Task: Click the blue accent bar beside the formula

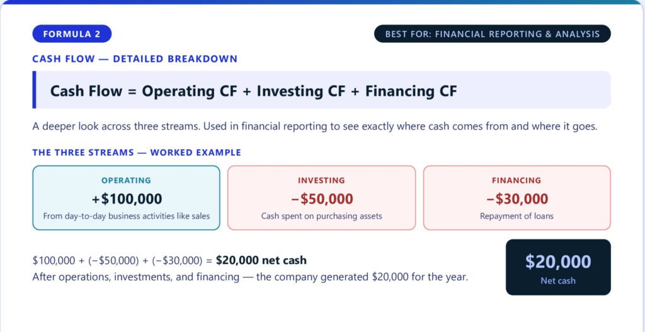Action: tap(34, 90)
